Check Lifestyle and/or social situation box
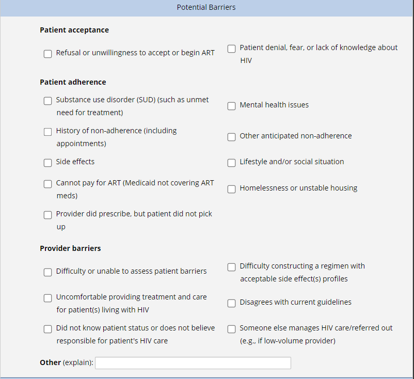 (232, 163)
